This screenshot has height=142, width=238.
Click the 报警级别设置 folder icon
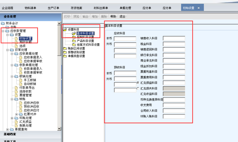[x=65, y=52]
